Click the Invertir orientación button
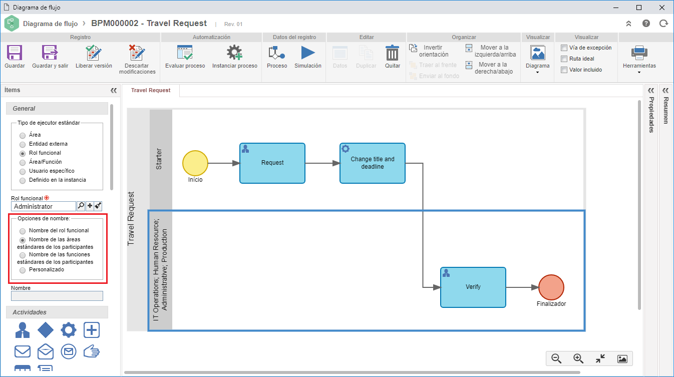Viewport: 674px width, 377px height. point(429,51)
